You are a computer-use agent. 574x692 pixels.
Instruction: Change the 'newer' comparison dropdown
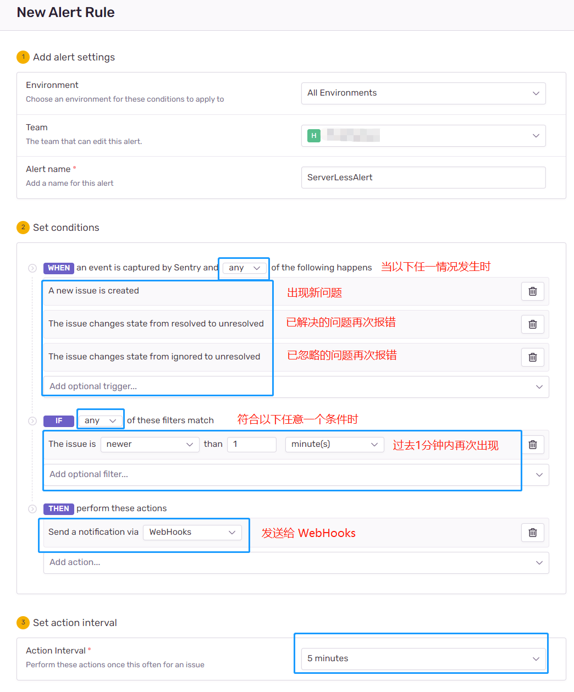coord(150,445)
